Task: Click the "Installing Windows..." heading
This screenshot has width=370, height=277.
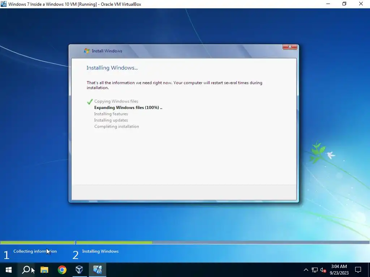Action: pos(112,68)
